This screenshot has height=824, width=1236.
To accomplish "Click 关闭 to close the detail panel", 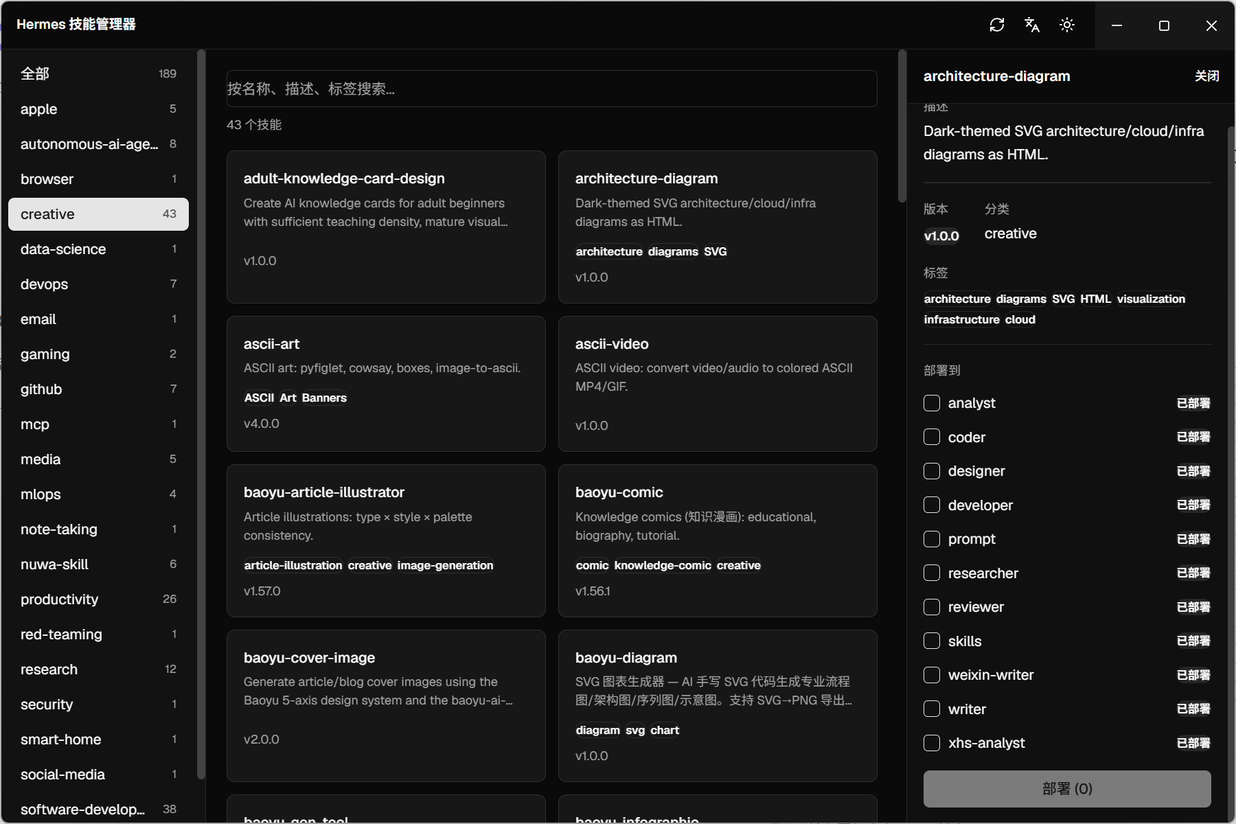I will pos(1206,76).
